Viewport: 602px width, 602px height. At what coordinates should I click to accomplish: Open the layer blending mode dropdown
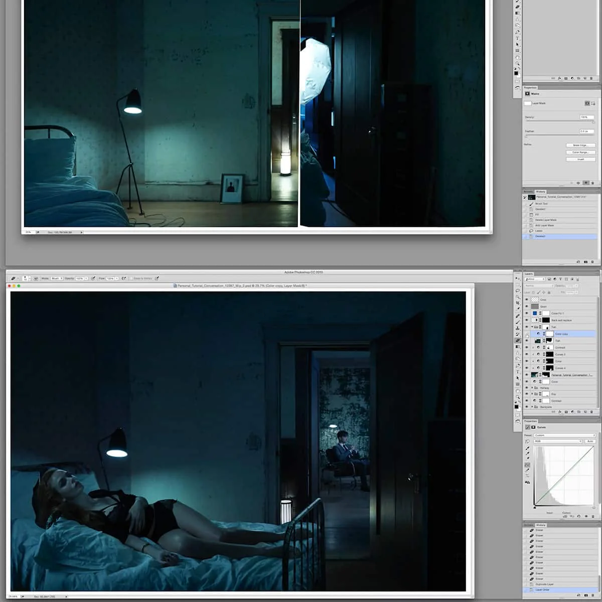click(539, 286)
